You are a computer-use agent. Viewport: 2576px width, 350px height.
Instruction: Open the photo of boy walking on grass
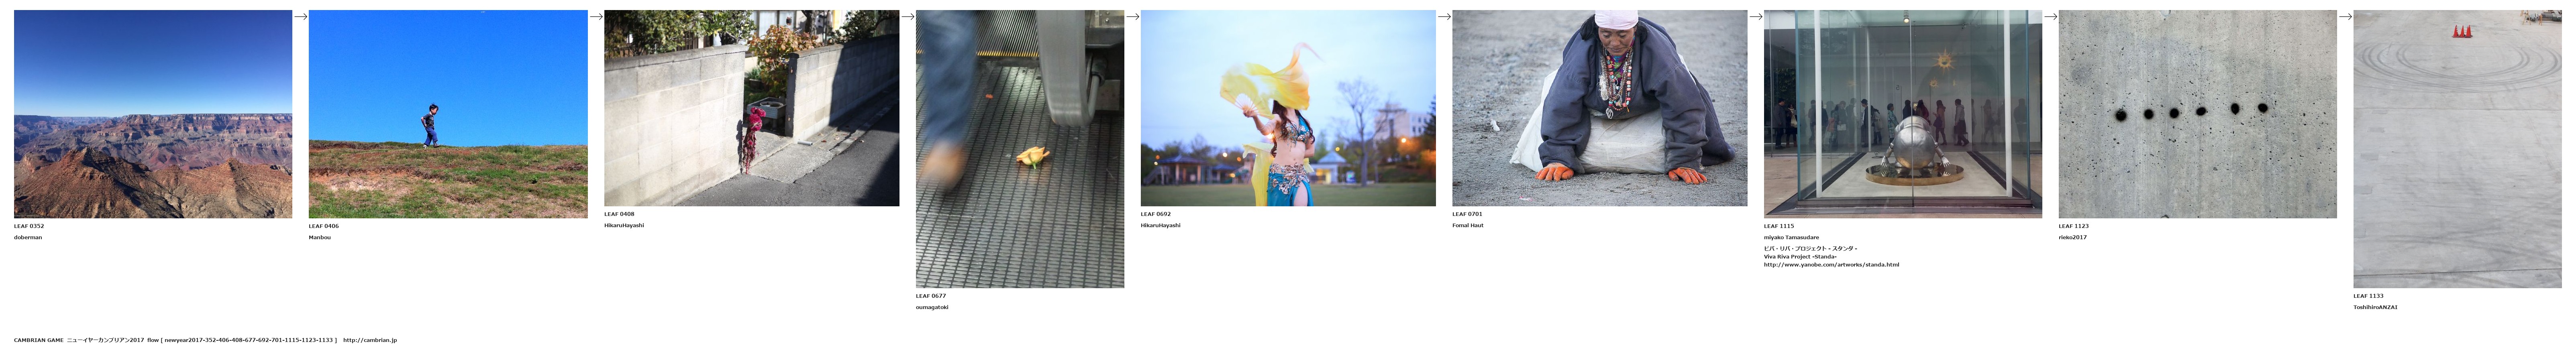coord(448,114)
